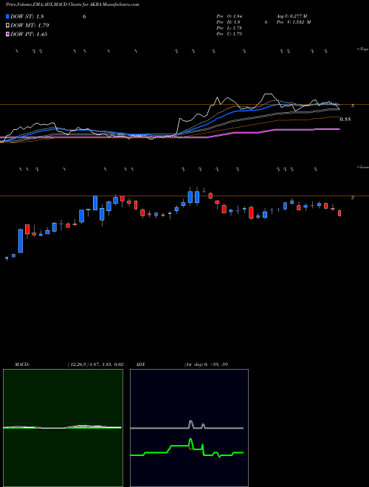Select the 'Pre L: 1.78' value
Screen dimensions: 369x487
(x=230, y=28)
